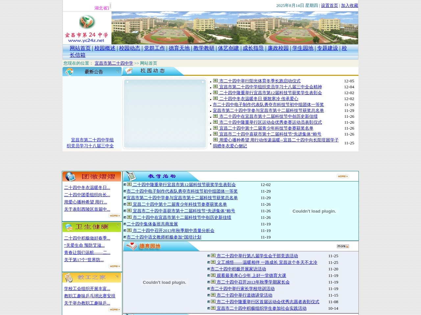Click the school logo www.yc24z.net
Screen dimensions: 421x315
[87, 28]
